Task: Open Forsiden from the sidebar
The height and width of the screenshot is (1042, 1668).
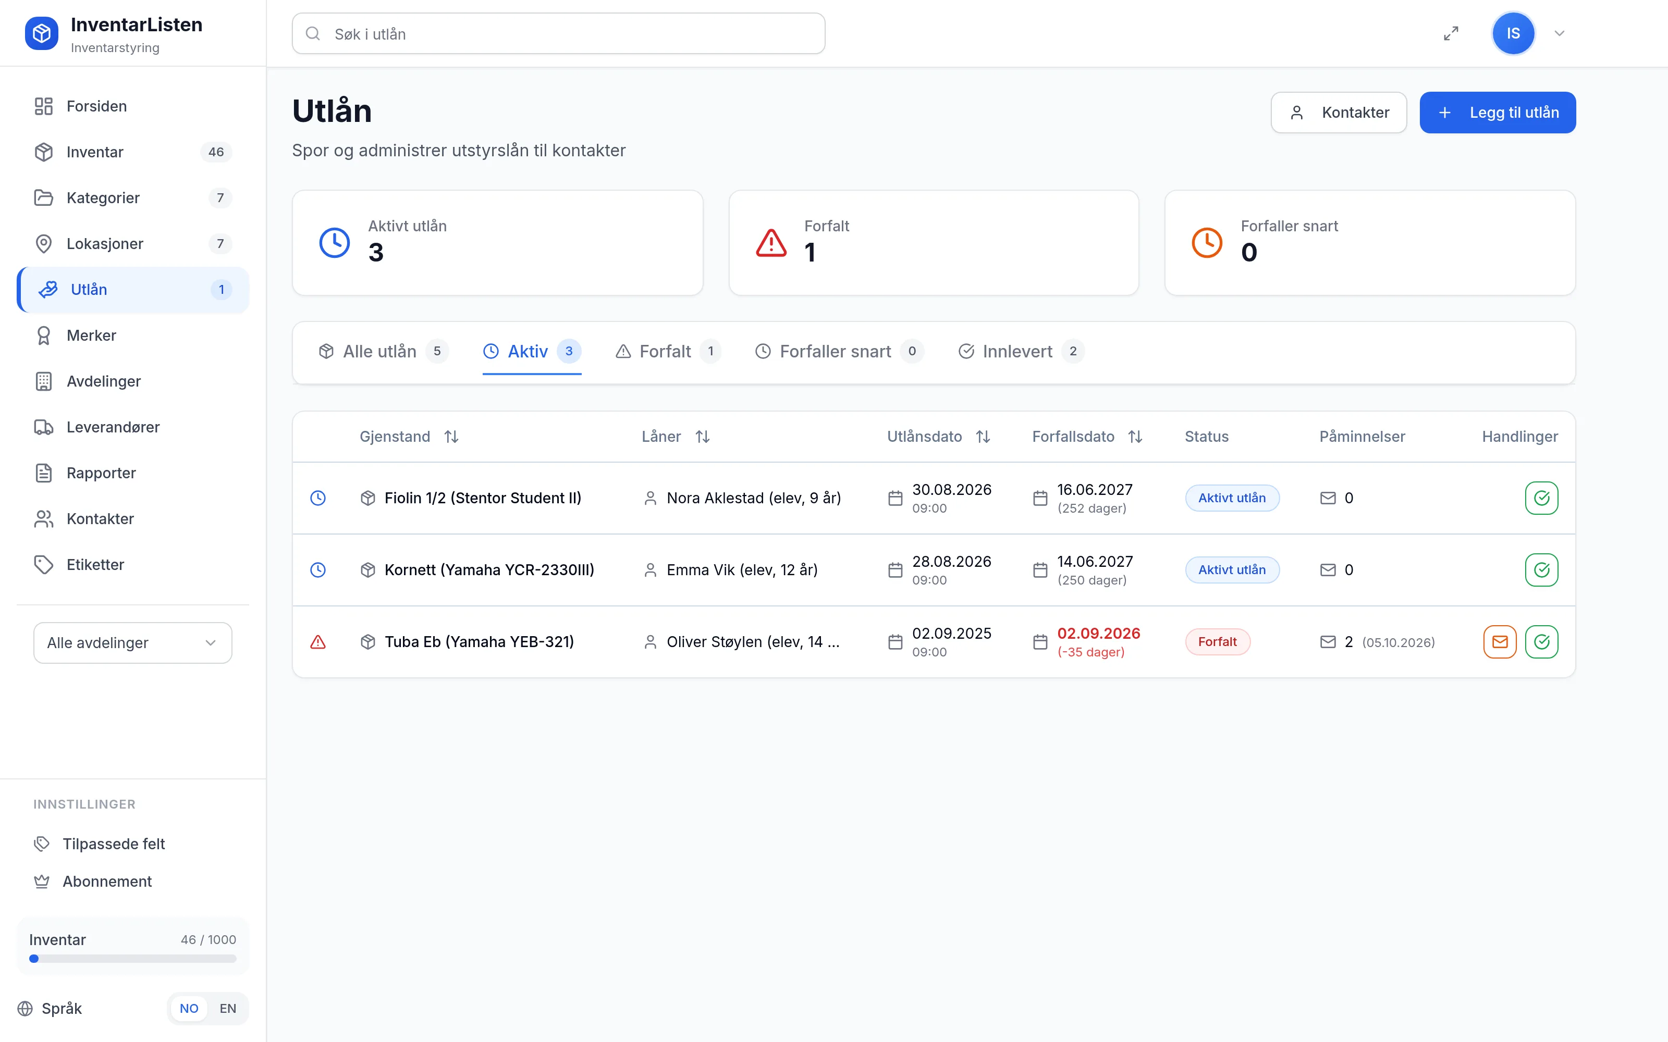Action: pyautogui.click(x=132, y=106)
